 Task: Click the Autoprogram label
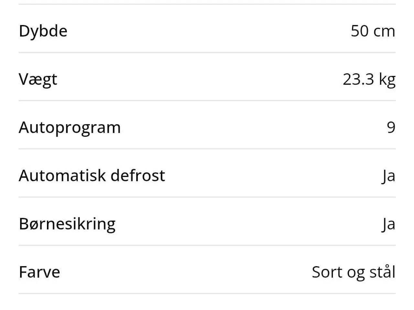(70, 128)
